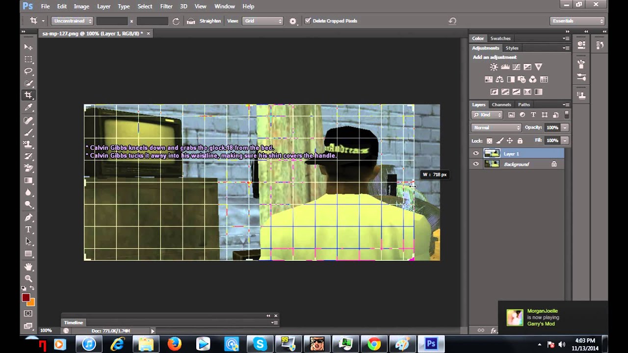Open the Image menu

tap(81, 6)
